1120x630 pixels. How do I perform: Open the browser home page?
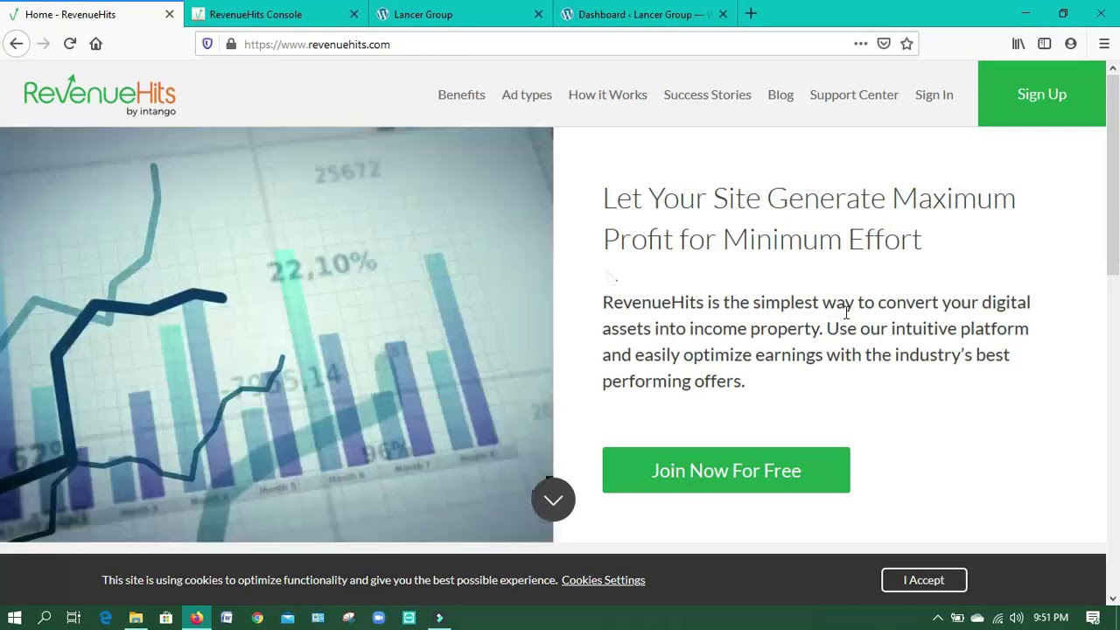click(96, 44)
